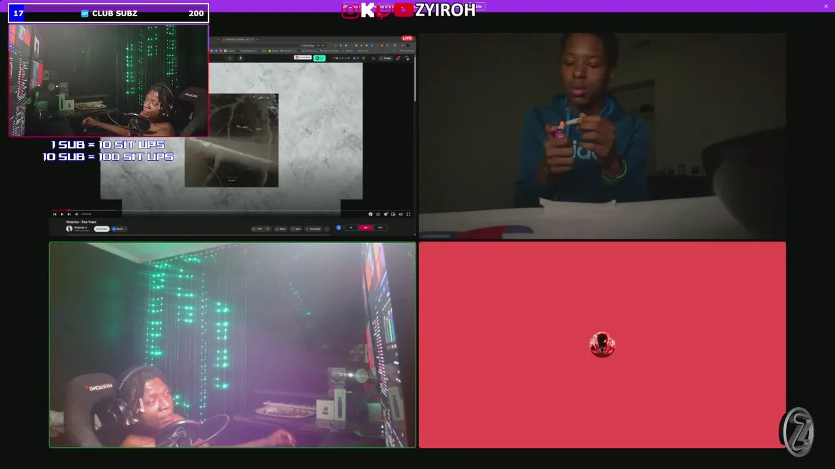Image resolution: width=835 pixels, height=469 pixels.
Task: Click the video title Victoriya - Two Years
Action: point(81,222)
